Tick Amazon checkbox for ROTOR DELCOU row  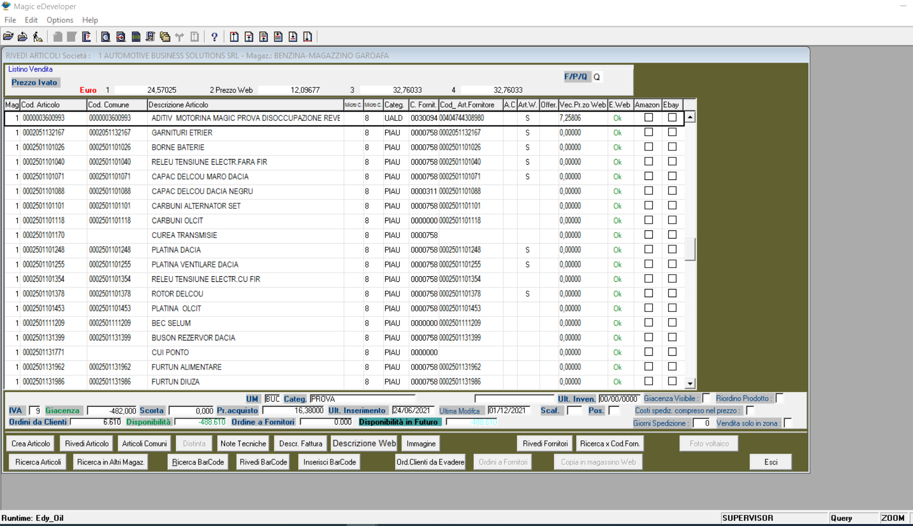pyautogui.click(x=649, y=294)
